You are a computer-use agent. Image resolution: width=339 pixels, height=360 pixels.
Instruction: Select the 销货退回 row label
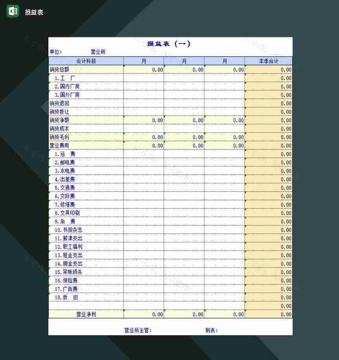[x=59, y=103]
